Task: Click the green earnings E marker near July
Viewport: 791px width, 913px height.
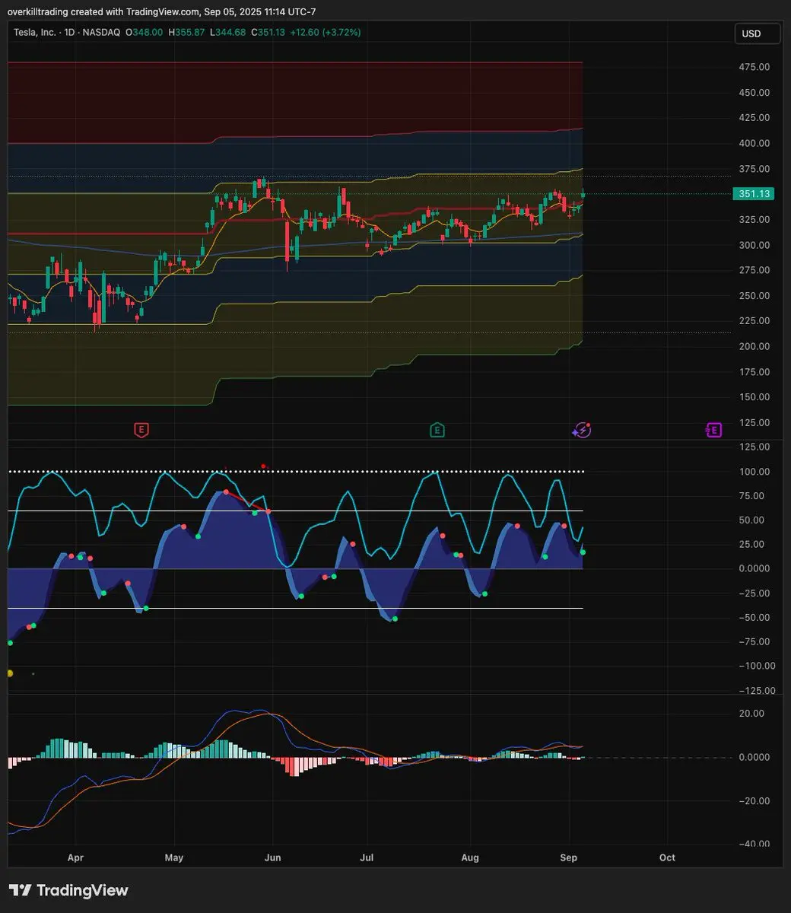Action: 437,431
